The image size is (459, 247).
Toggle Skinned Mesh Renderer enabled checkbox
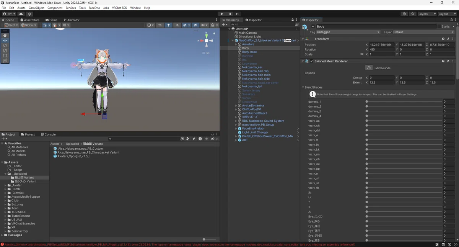click(311, 61)
